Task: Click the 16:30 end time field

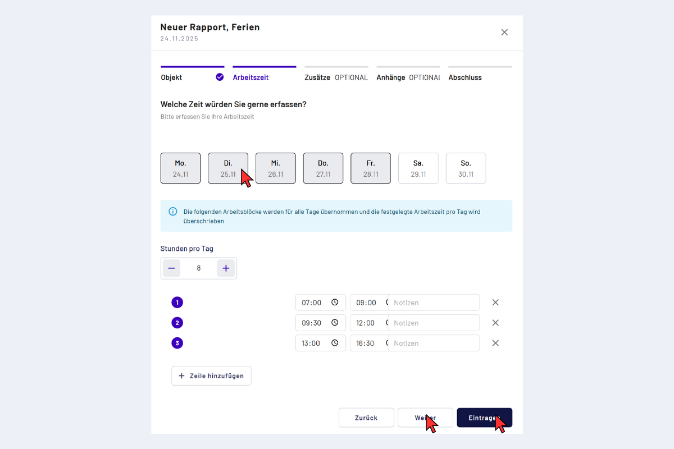Action: (366, 343)
